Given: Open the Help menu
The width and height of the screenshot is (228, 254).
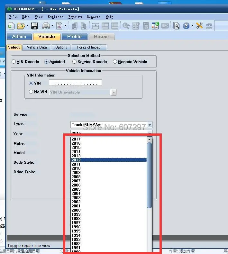Looking at the screenshot, I should pyautogui.click(x=109, y=17).
